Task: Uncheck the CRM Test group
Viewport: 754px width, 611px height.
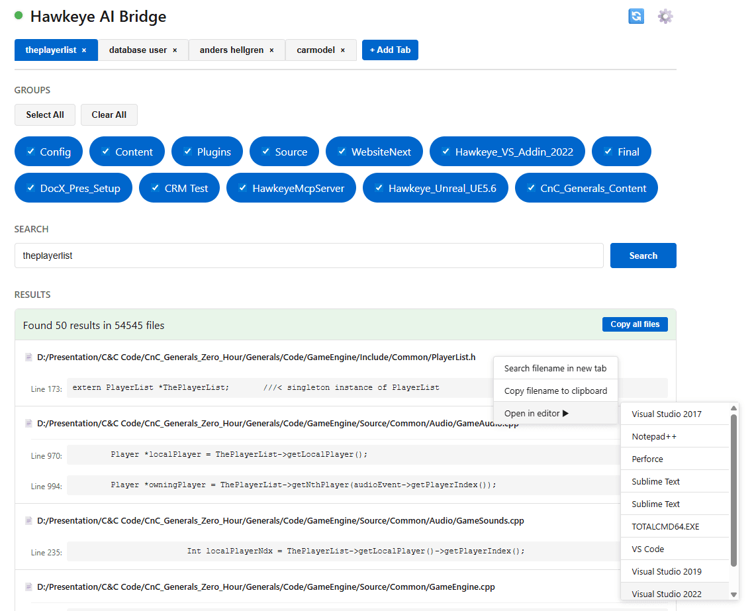Action: [156, 188]
